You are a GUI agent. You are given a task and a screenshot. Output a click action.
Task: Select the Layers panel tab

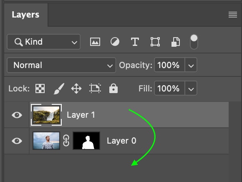(x=25, y=15)
